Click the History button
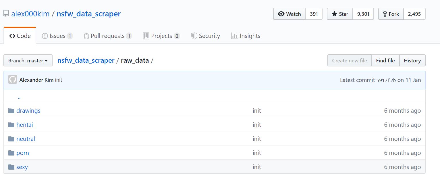The height and width of the screenshot is (186, 440). [412, 61]
